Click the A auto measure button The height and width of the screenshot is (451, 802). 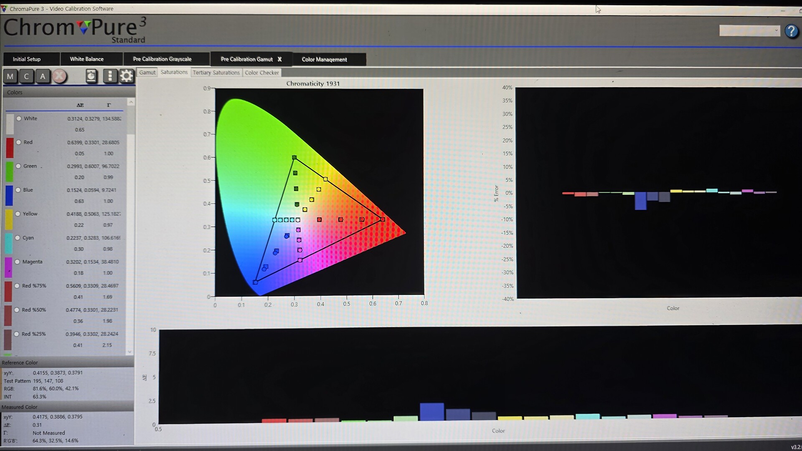(43, 76)
